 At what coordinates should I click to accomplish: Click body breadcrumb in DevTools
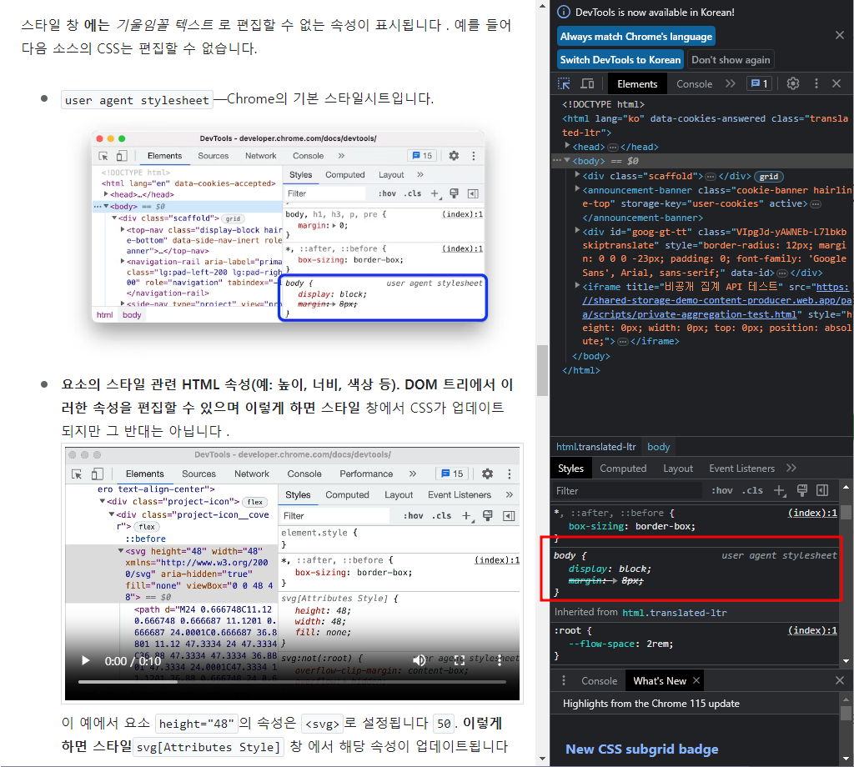659,447
